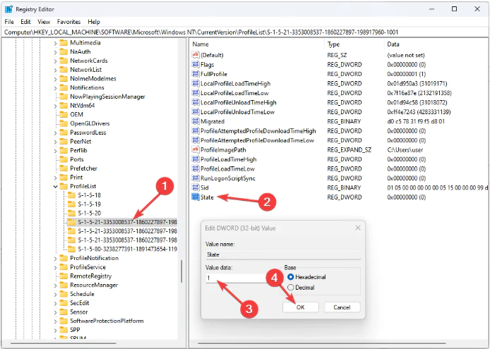Expand the NetworkCards tree node
490x351 pixels.
pos(56,61)
